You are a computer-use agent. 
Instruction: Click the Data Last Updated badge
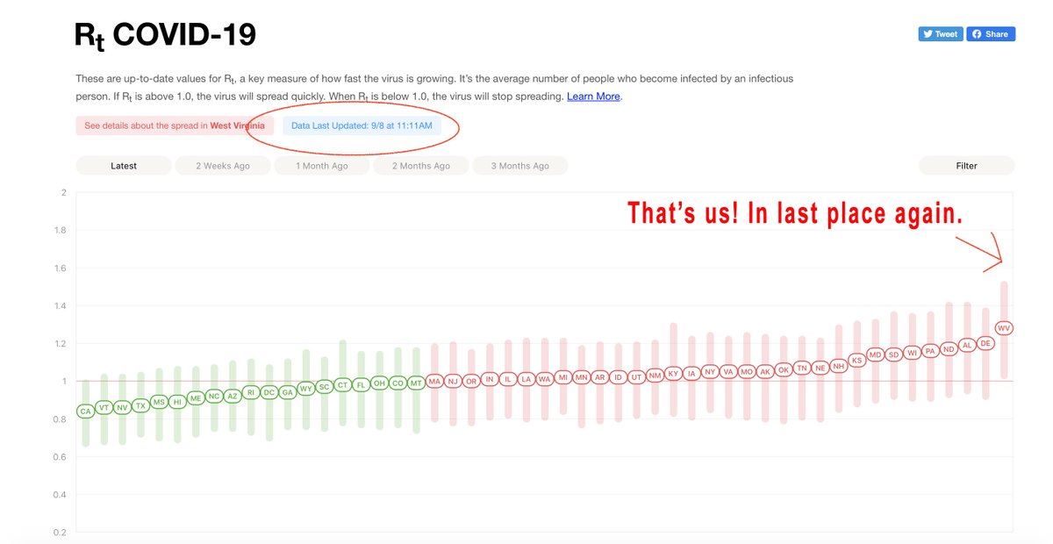pos(362,125)
